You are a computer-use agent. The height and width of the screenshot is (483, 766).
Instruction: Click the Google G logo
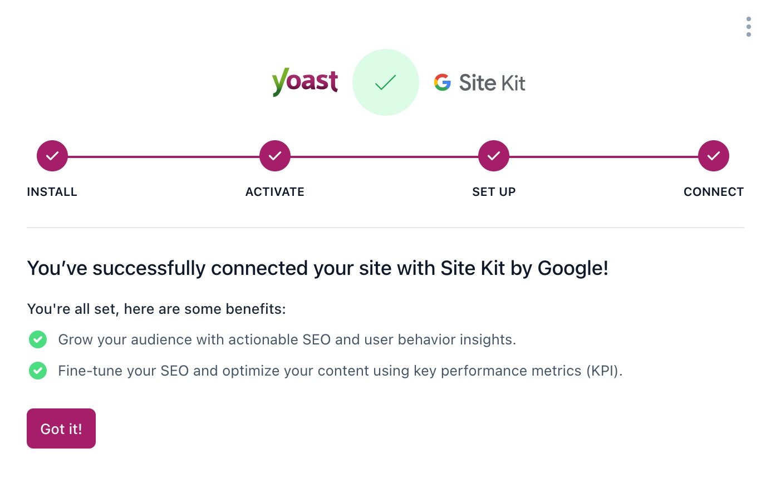click(443, 83)
